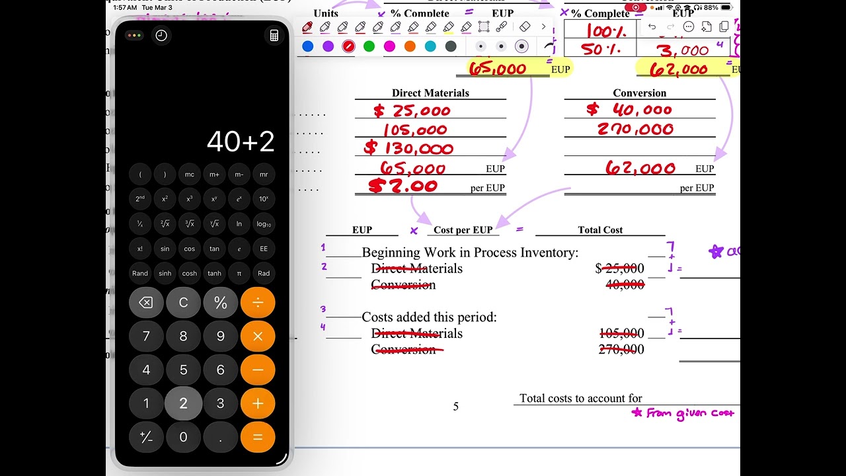Tap the cos function key

pos(190,249)
